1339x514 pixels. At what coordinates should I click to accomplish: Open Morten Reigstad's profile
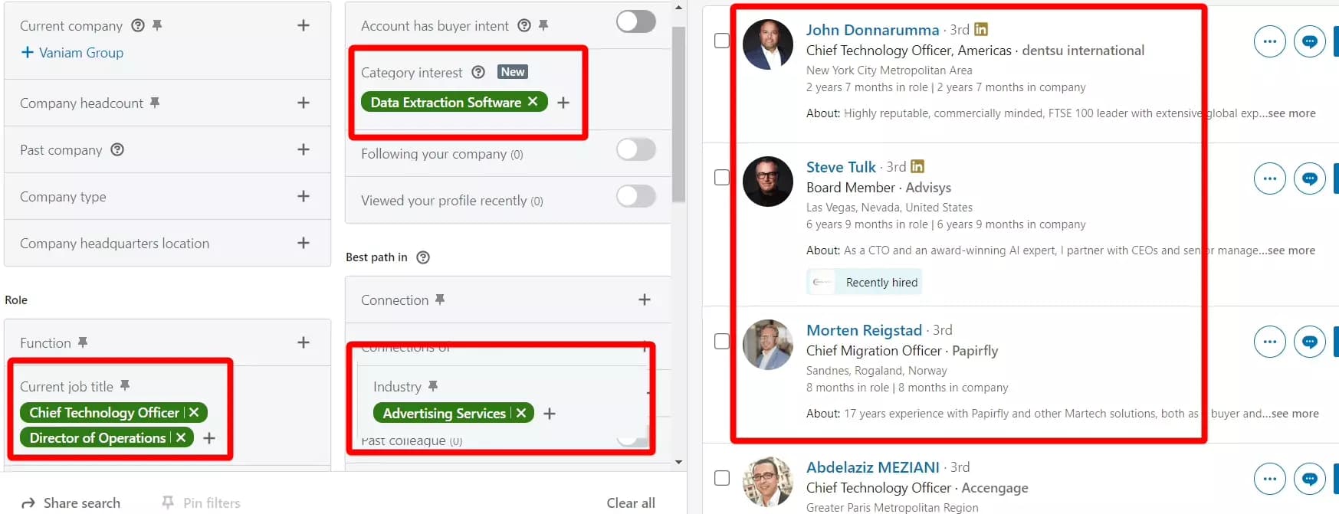(864, 330)
